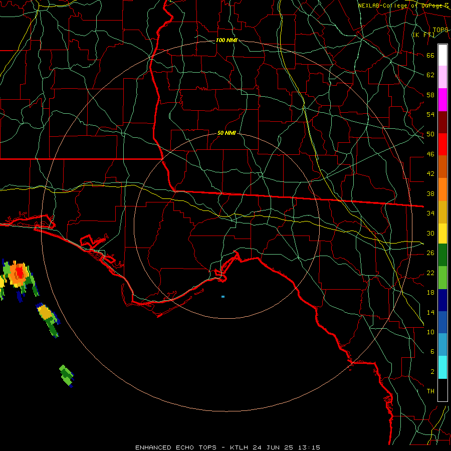Click the small green echo at lower left
451x451 pixels.
pos(67,376)
